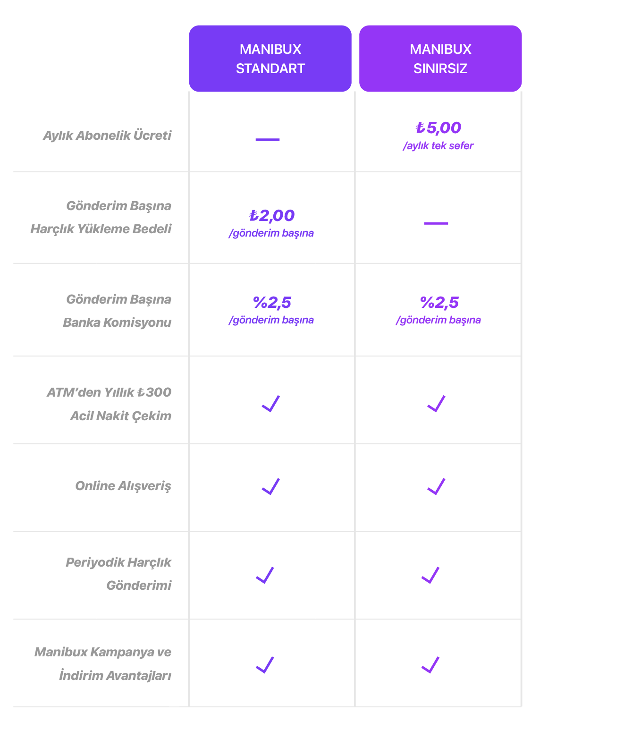Click the Gönderim Başına Banka Komisyonu label

point(117,311)
